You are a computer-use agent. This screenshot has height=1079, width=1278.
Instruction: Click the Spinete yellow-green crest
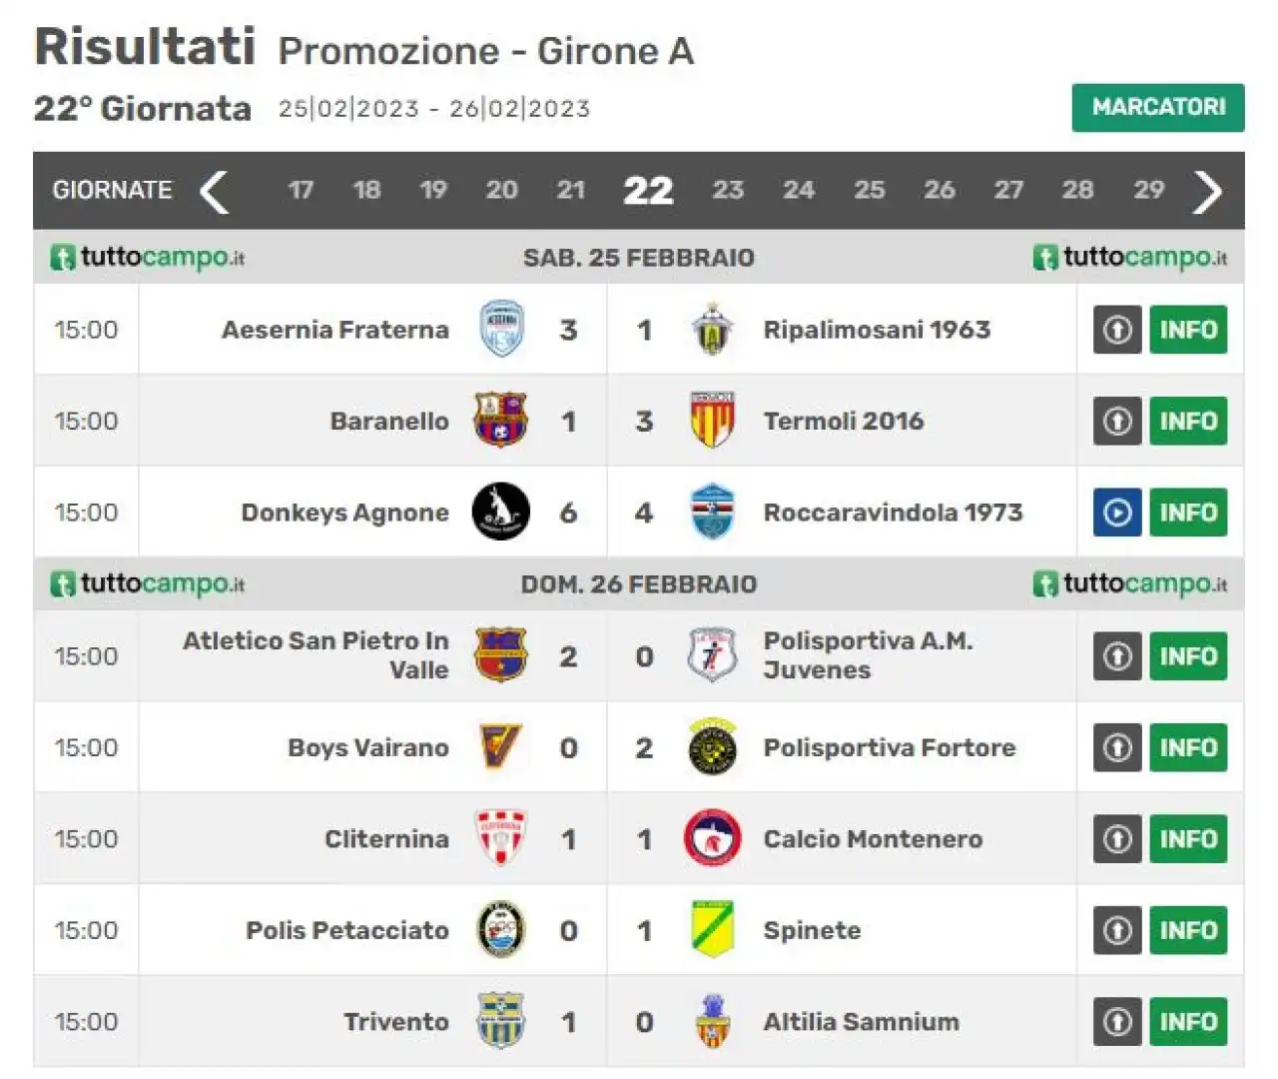click(713, 929)
